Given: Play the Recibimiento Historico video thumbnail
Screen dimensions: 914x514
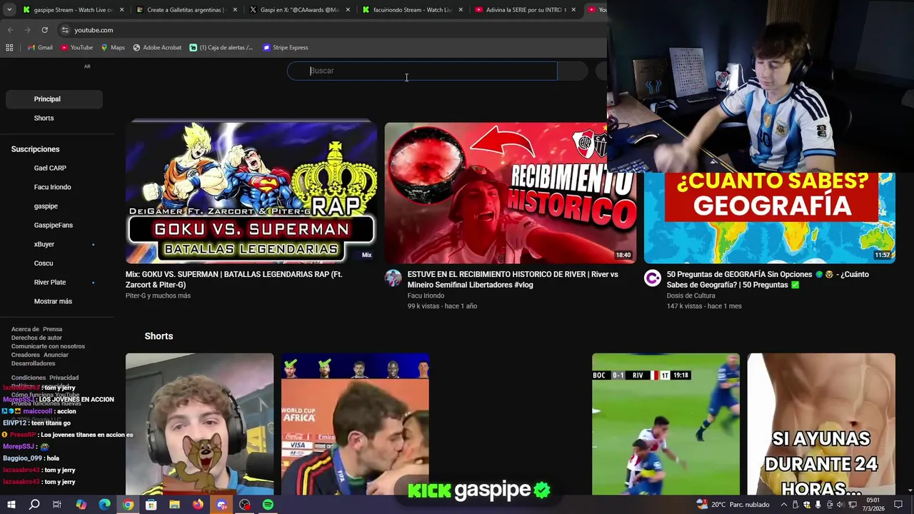Looking at the screenshot, I should click(510, 193).
